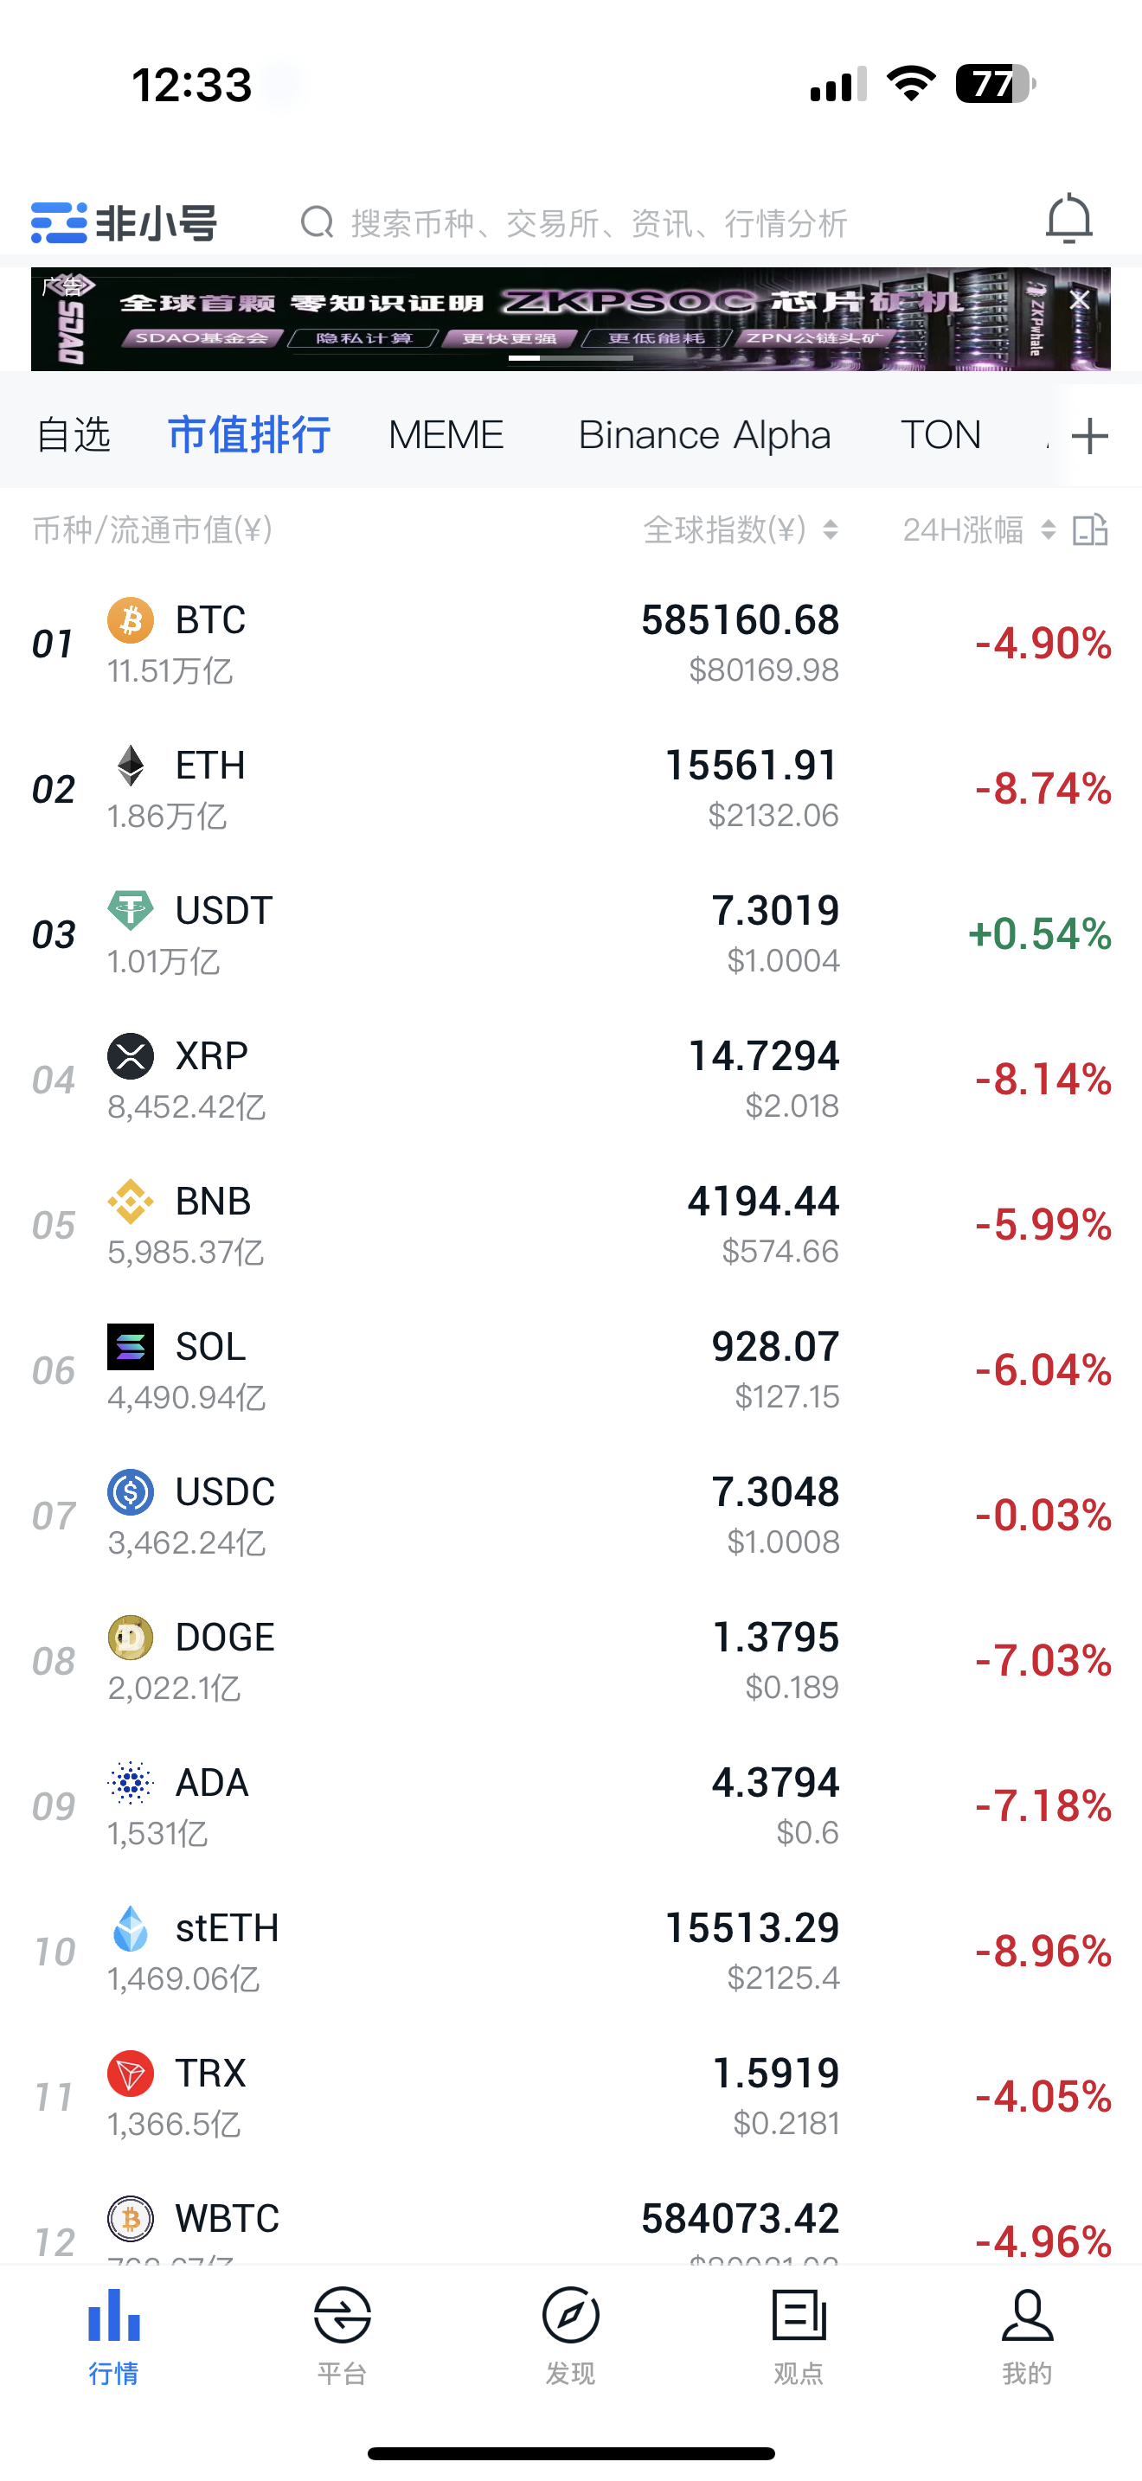
Task: Open the notification bell
Action: click(x=1068, y=220)
